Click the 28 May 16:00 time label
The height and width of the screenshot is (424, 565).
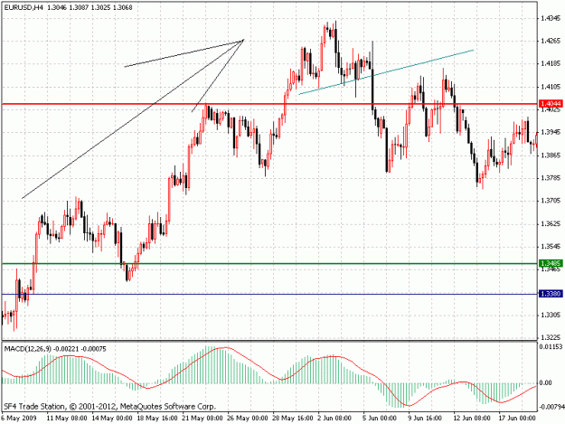(x=293, y=419)
